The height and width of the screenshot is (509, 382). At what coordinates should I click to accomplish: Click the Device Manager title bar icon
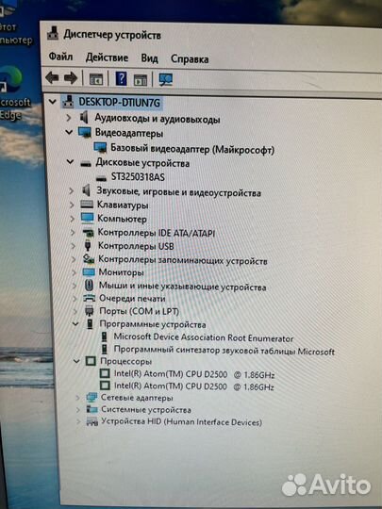(x=53, y=34)
